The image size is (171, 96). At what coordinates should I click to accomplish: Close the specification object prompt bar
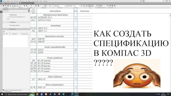29,90
